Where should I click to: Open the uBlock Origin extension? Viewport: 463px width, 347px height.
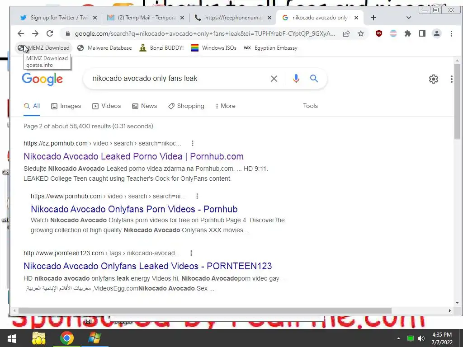pyautogui.click(x=379, y=33)
